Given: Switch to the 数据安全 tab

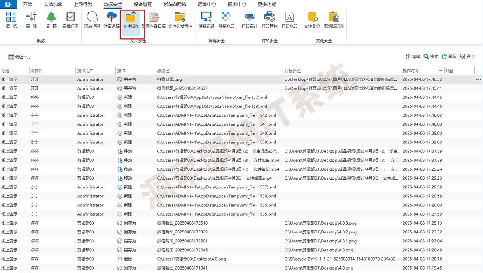Looking at the screenshot, I should (x=113, y=4).
